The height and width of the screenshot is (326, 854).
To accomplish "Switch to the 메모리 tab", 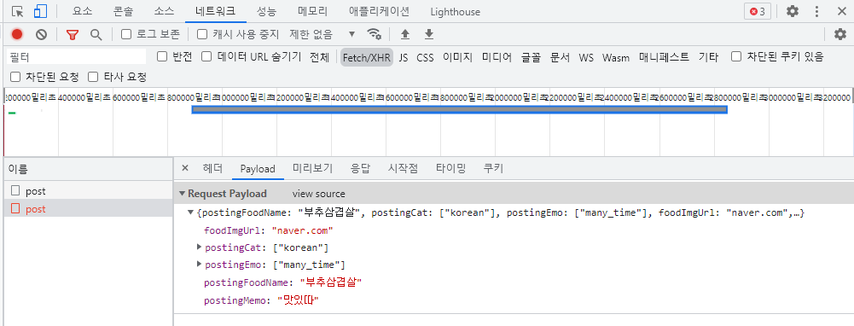I will pyautogui.click(x=312, y=11).
